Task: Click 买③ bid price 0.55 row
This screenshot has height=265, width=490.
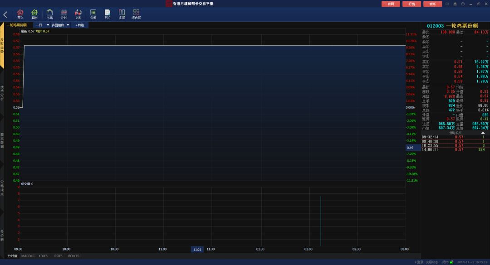Action: pyautogui.click(x=455, y=72)
